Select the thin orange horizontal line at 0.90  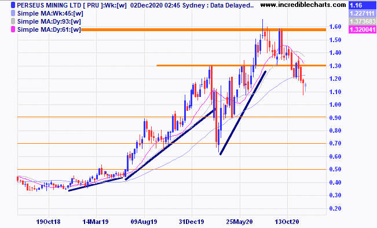click(171, 117)
